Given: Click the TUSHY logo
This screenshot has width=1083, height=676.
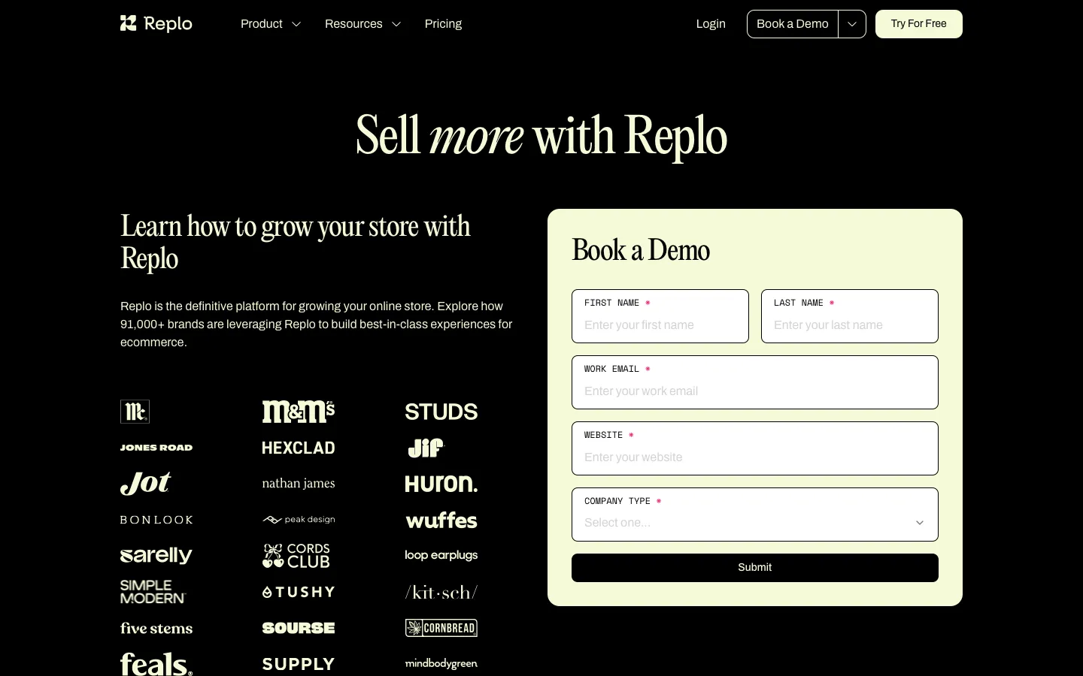Looking at the screenshot, I should (299, 592).
